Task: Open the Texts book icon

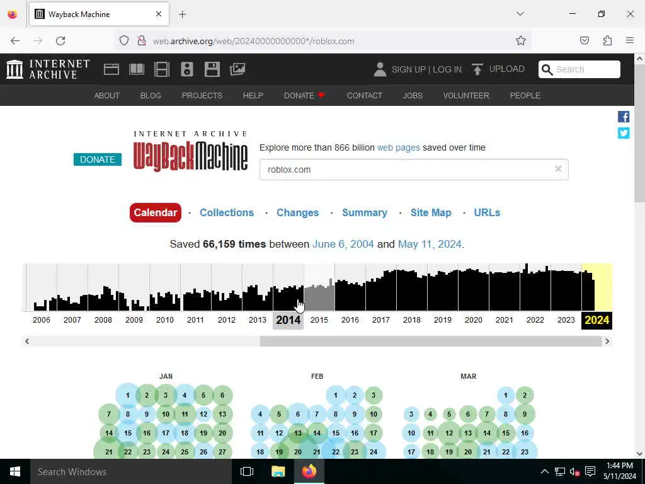Action: coord(137,69)
